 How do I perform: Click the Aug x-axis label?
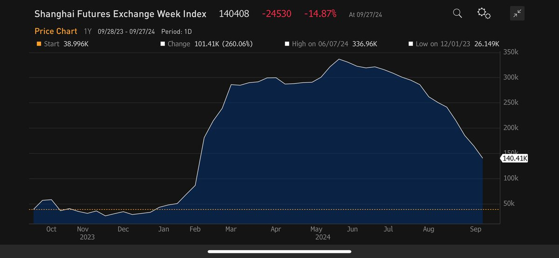coord(429,229)
